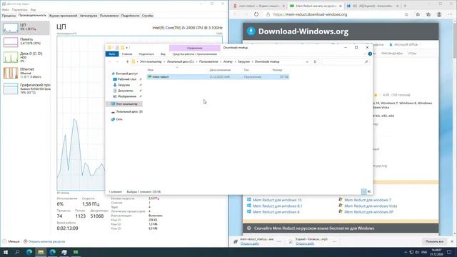Open the Службы tab in Task Manager
This screenshot has width=457, height=257.
coord(148,16)
